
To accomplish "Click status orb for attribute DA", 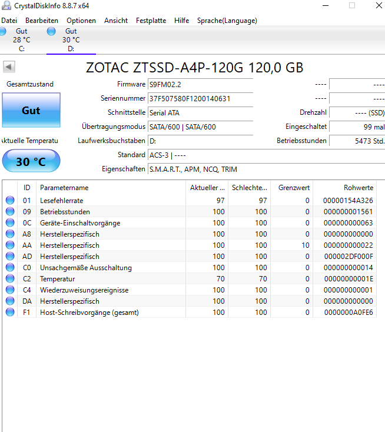I will (x=10, y=301).
